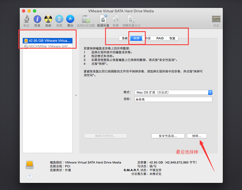The height and width of the screenshot is (190, 242).
Task: Click the 装载 mount icon
Action: [59, 19]
